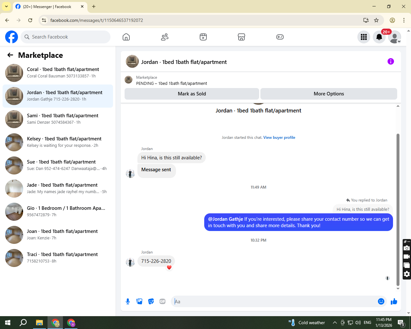Open conversation information icon

pyautogui.click(x=391, y=61)
